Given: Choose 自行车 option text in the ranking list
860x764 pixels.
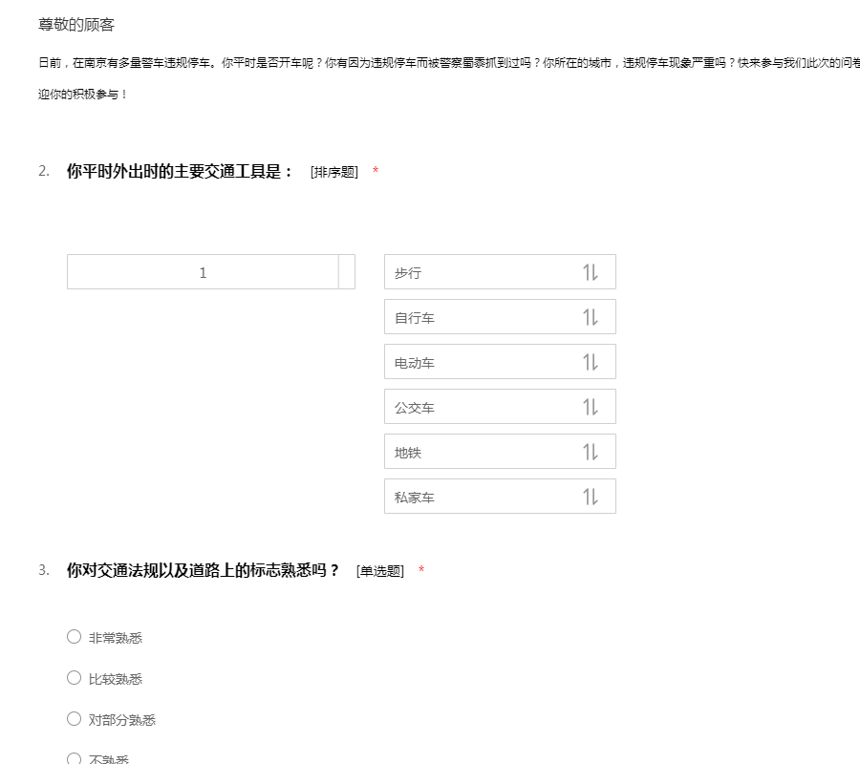Looking at the screenshot, I should (x=415, y=318).
